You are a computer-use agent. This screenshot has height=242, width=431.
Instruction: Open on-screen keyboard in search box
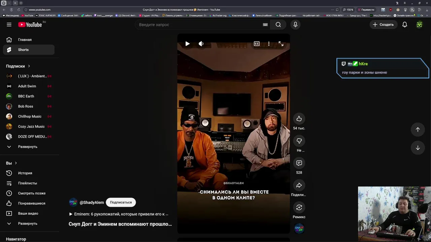[265, 25]
